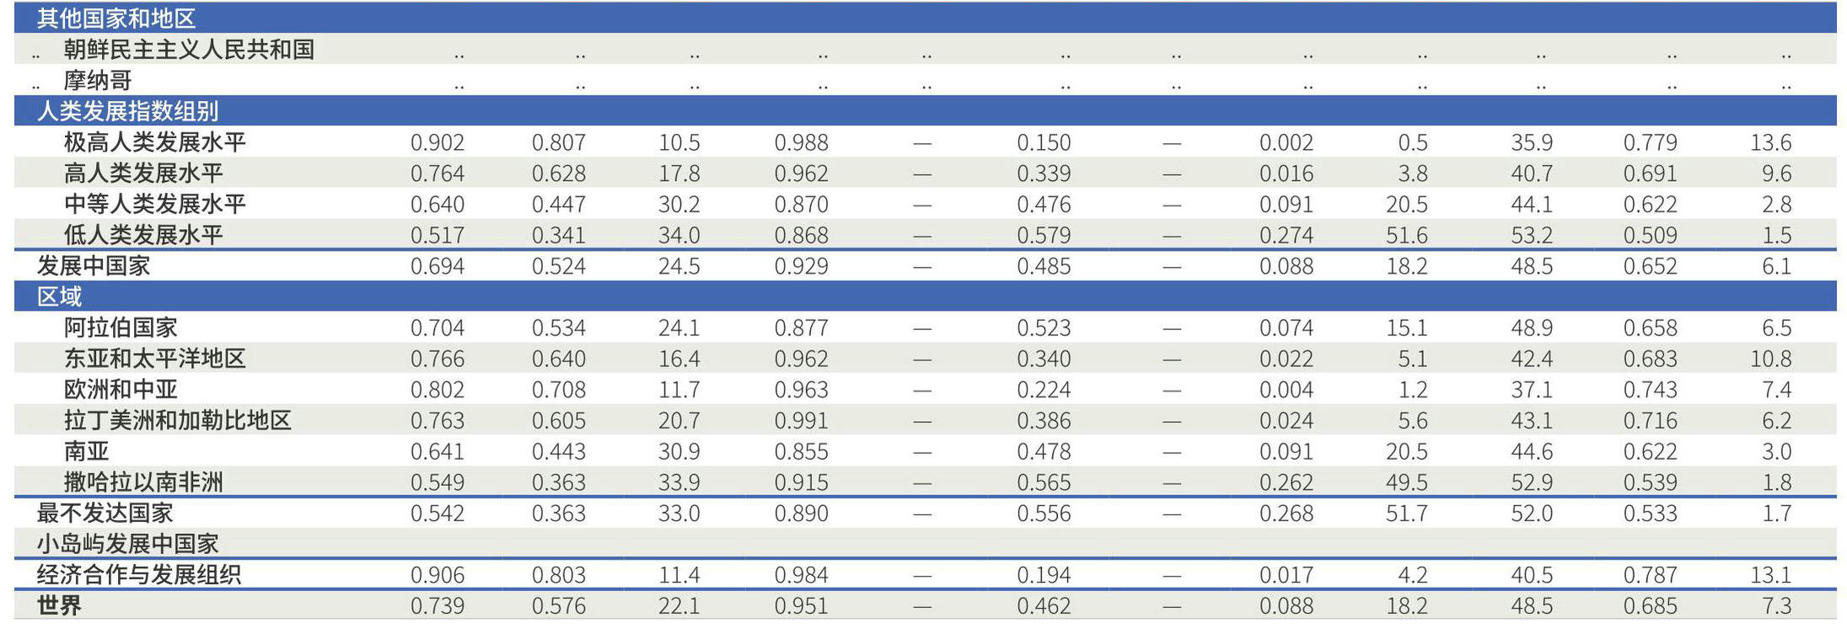
Task: Click the 其他国家和地区 section header
Action: pyautogui.click(x=116, y=19)
